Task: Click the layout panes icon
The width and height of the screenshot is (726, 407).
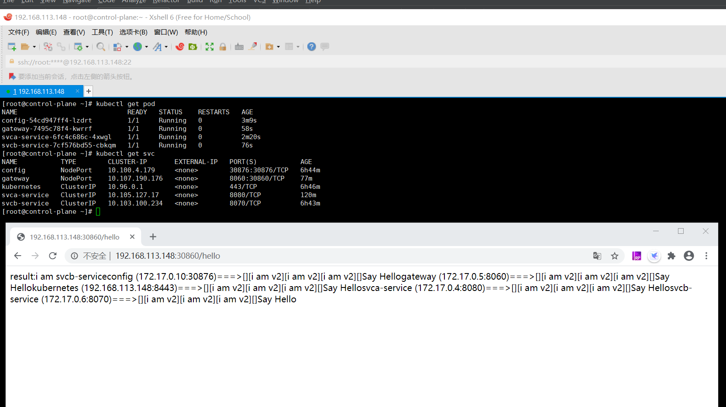Action: [x=289, y=47]
